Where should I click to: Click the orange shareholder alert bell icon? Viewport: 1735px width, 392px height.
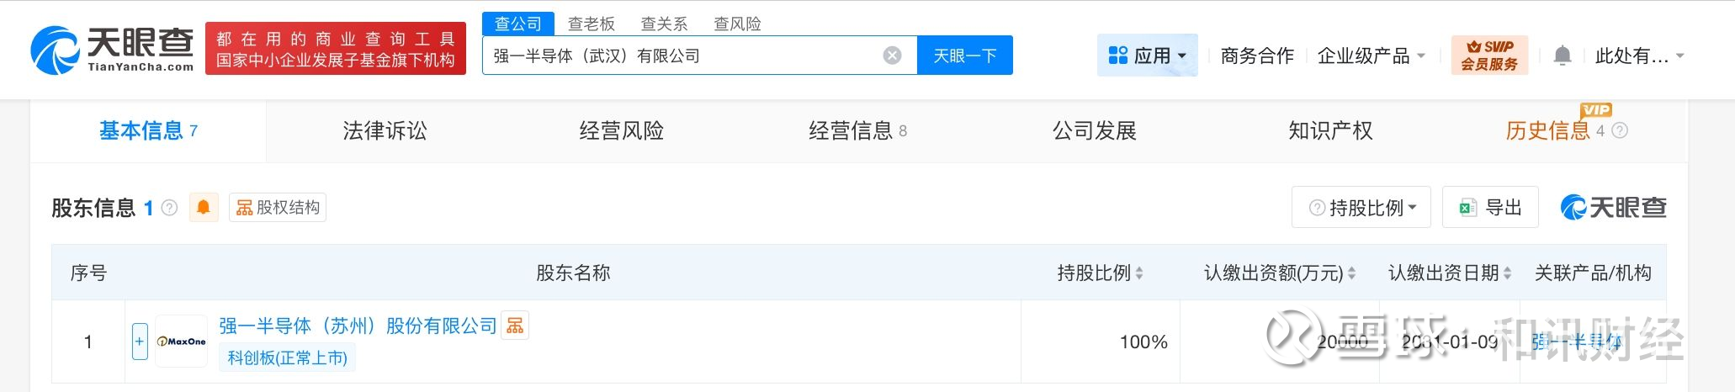pyautogui.click(x=204, y=207)
